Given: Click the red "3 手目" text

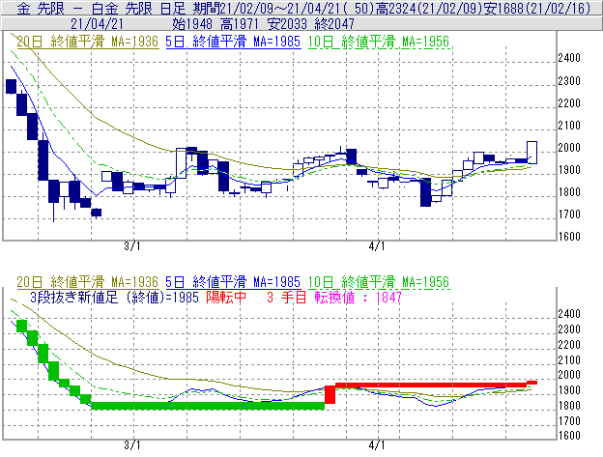Looking at the screenshot, I should pyautogui.click(x=286, y=298).
